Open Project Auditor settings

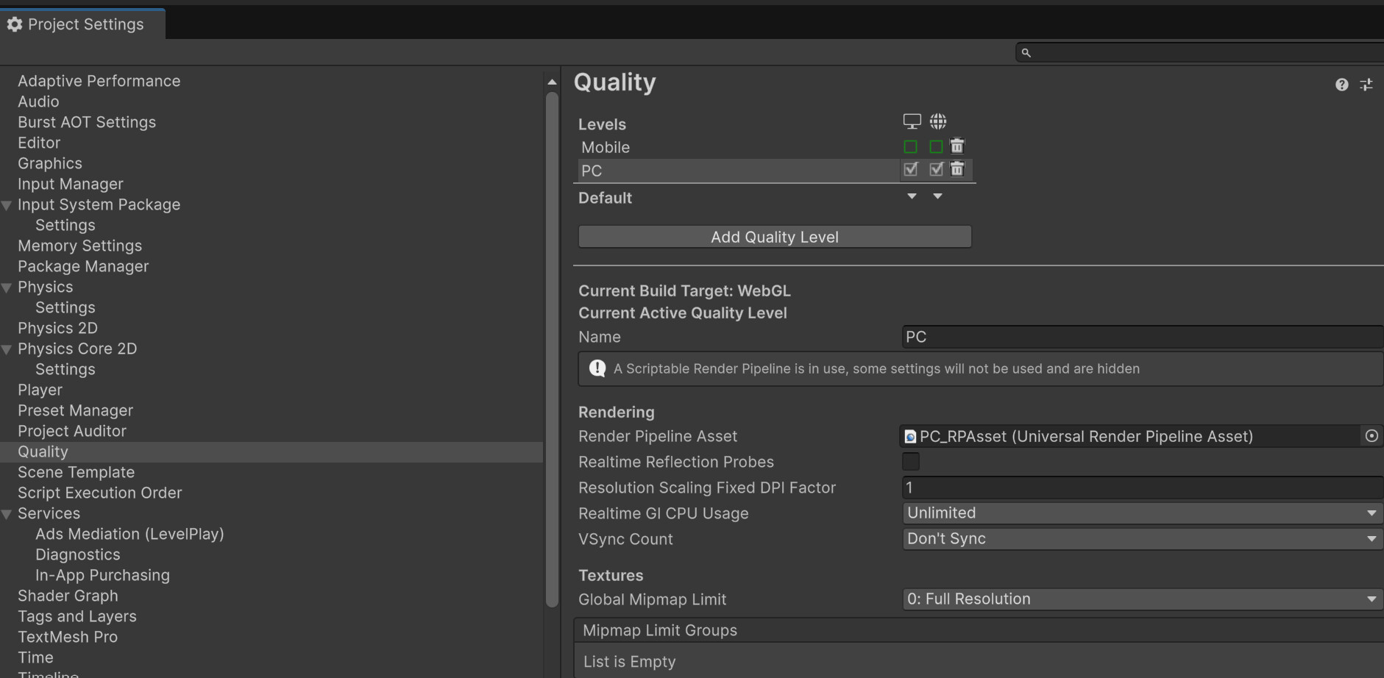pos(72,431)
